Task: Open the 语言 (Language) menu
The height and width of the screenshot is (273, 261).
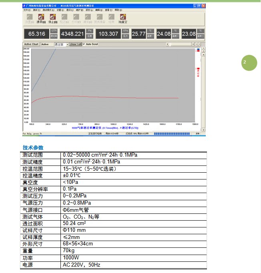Action: tap(89, 10)
